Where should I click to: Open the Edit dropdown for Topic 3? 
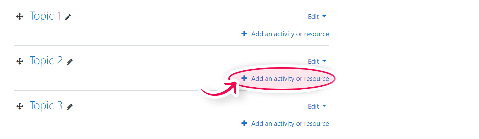click(317, 106)
